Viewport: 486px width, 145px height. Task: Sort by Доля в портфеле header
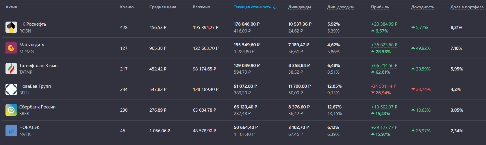(467, 7)
